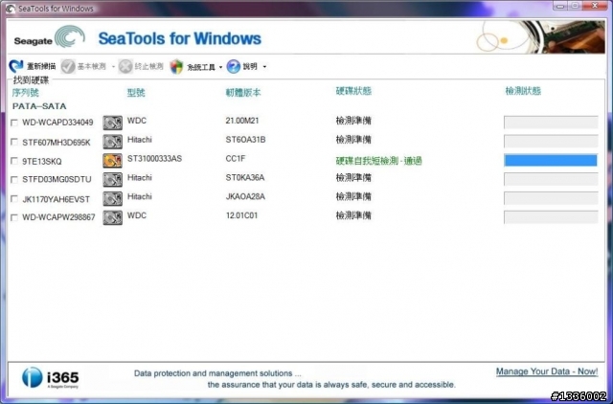The height and width of the screenshot is (404, 613).
Task: Click the 硬碟狀態 drive status column header
Action: tap(353, 91)
